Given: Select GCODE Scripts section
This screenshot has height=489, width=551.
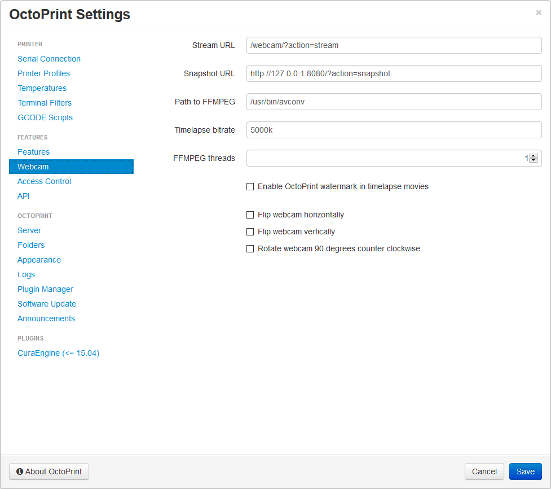Looking at the screenshot, I should (45, 117).
